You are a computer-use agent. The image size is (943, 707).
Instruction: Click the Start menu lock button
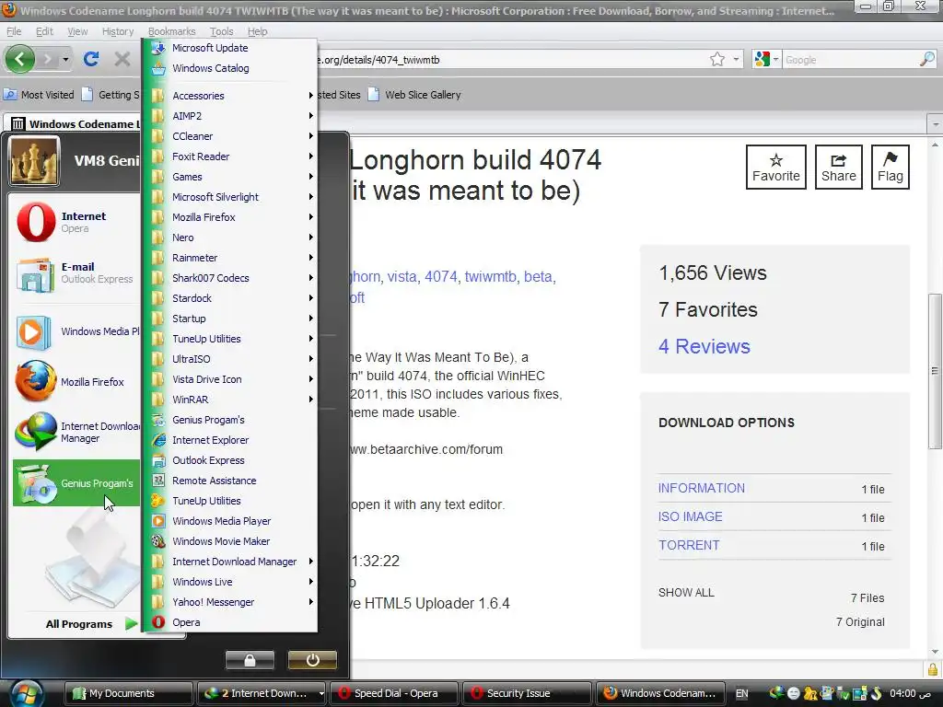pos(250,660)
